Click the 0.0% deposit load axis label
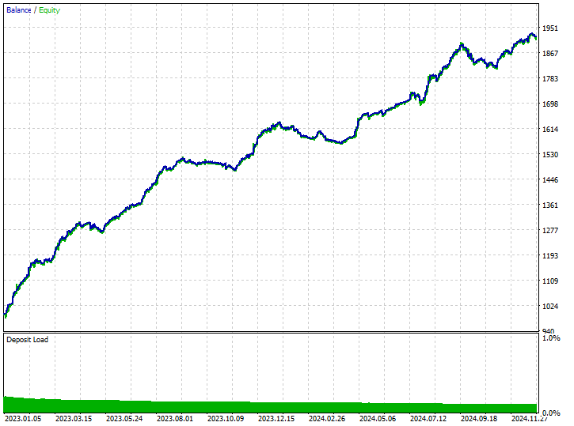 point(551,413)
